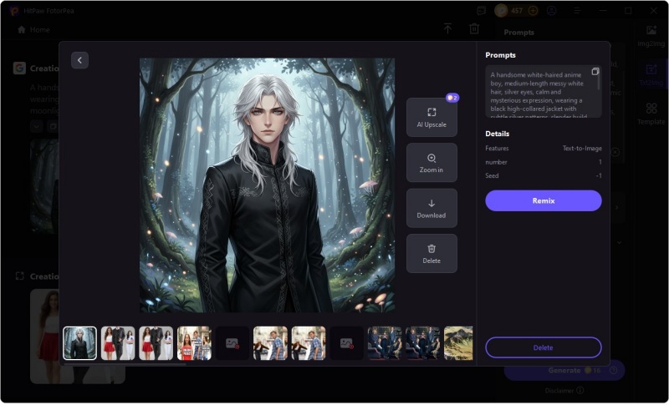This screenshot has width=669, height=405.
Task: Click the coin credits icon showing 457
Action: click(501, 11)
